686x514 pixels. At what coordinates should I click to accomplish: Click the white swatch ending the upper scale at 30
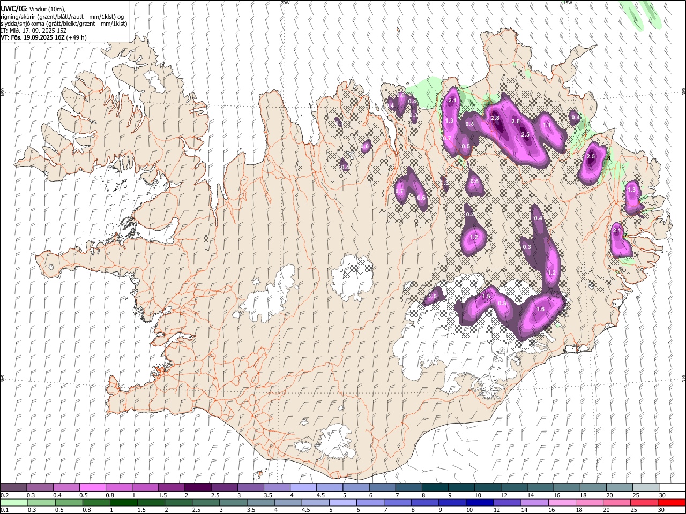tap(672, 488)
